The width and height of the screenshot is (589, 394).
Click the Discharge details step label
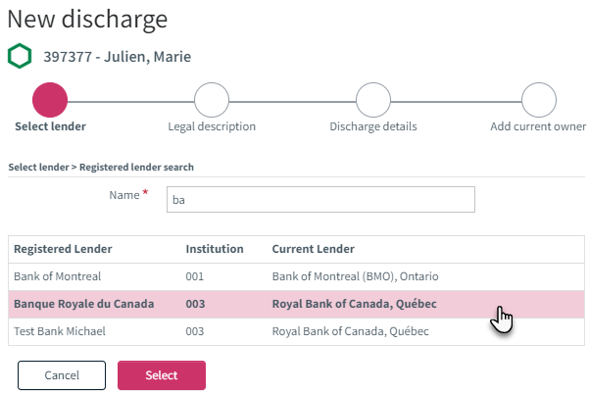tap(373, 126)
